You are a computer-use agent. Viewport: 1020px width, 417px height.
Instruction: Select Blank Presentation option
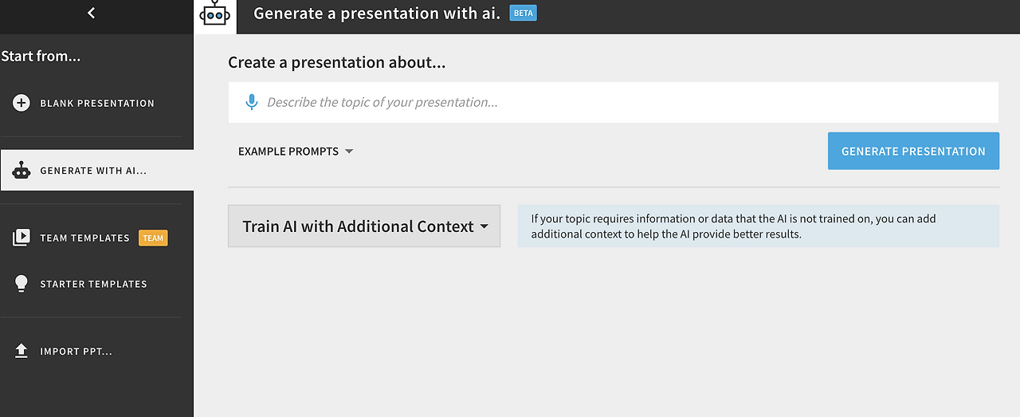tap(97, 103)
